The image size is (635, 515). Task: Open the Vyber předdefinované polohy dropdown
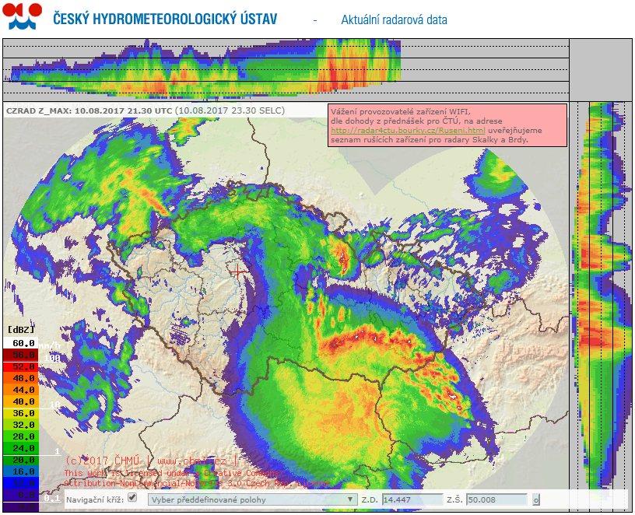click(x=252, y=499)
